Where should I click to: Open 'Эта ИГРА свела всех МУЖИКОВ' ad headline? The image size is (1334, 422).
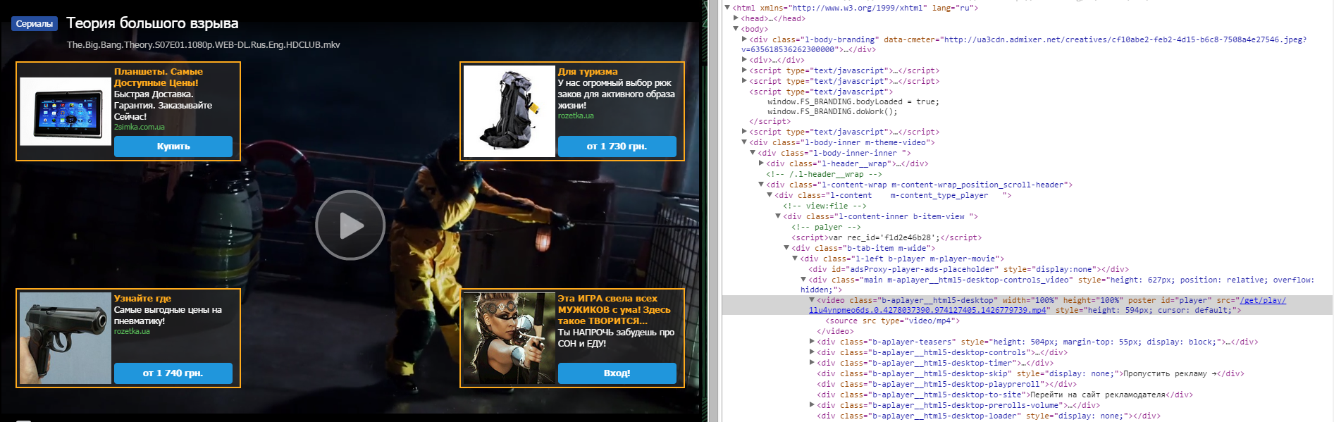pos(614,310)
